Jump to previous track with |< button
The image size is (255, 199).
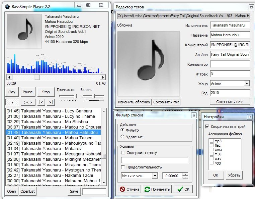pos(41,102)
